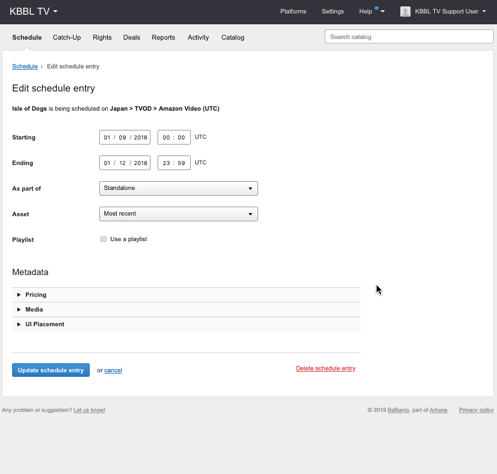Open Platforms in the top bar

point(293,12)
